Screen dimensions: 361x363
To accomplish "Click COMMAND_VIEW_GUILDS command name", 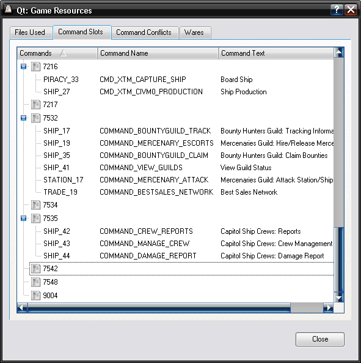I will [141, 168].
